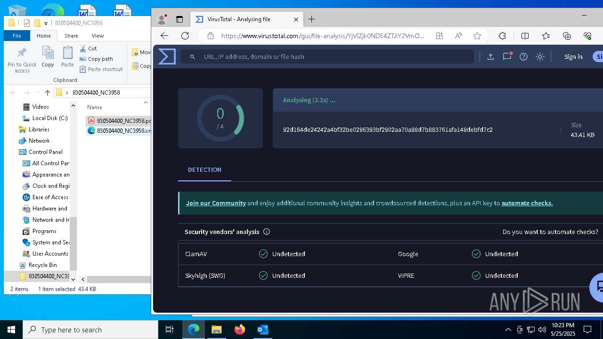This screenshot has height=339, width=603.
Task: Sort files by Name column header
Action: (95, 107)
